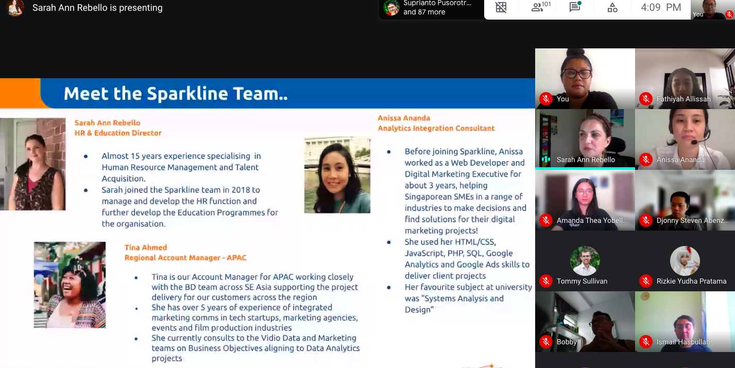This screenshot has height=368, width=735.
Task: Click 'Regional Account Manager - APAC' heading
Action: (185, 257)
